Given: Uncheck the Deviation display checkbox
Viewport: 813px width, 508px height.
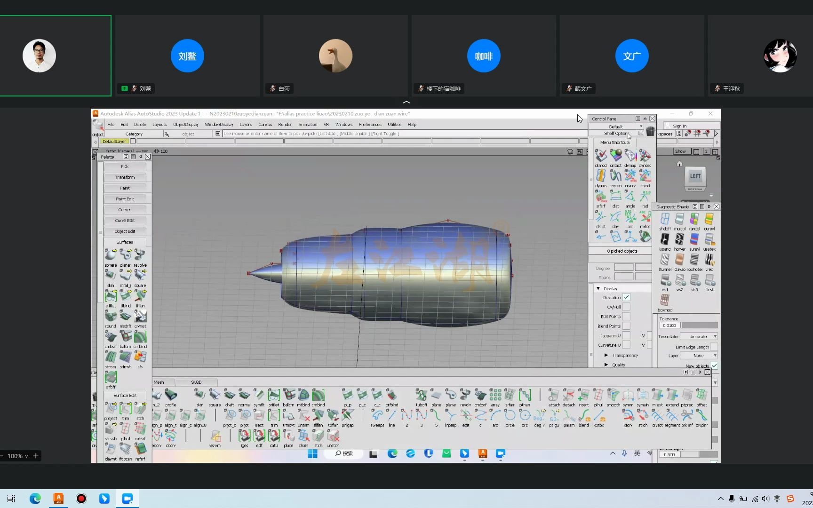Looking at the screenshot, I should [626, 297].
